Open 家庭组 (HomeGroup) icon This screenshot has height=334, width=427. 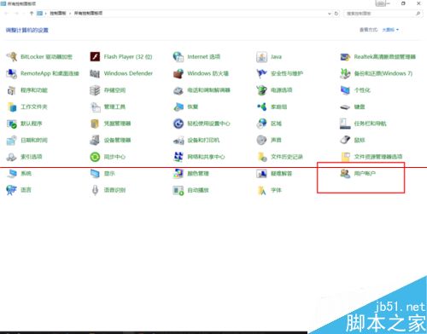[x=261, y=107]
